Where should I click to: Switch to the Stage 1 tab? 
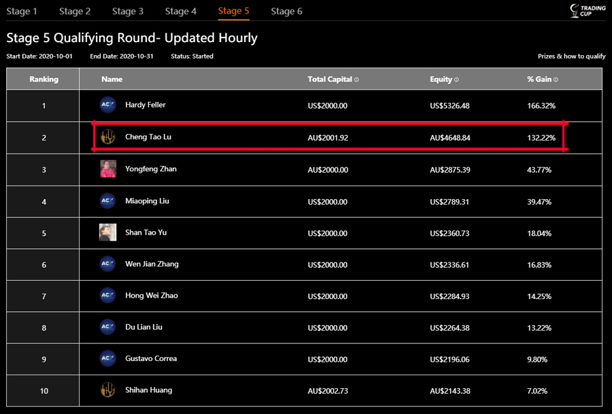click(22, 11)
